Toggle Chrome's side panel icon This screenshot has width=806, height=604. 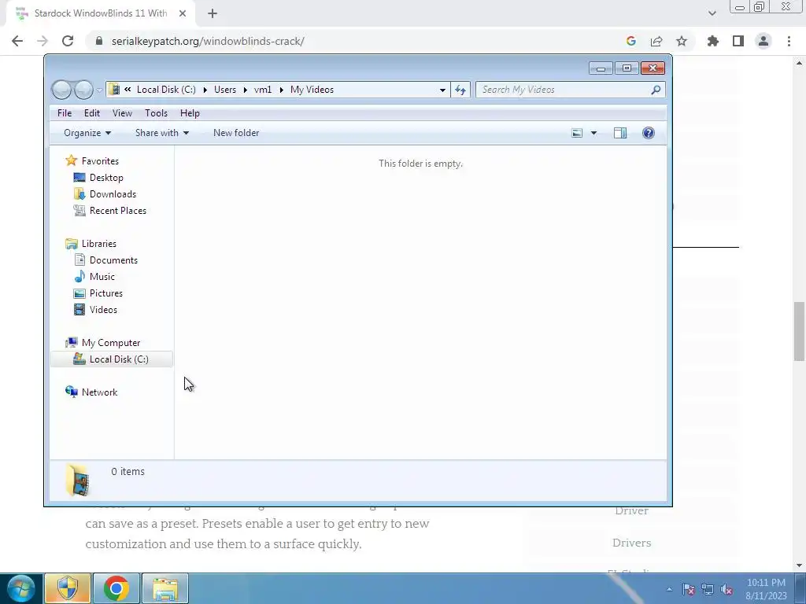(738, 41)
